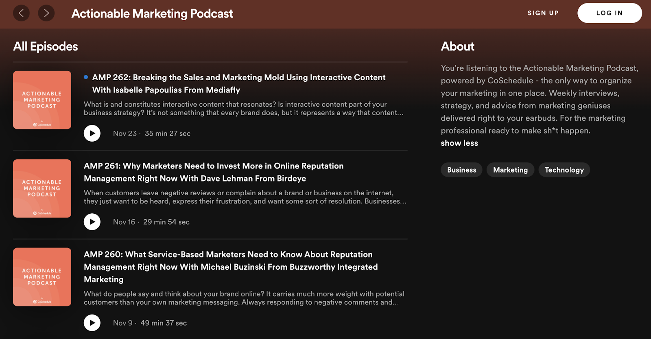Click the 'Nov 16' episode date
Image resolution: width=651 pixels, height=339 pixels.
(x=124, y=222)
